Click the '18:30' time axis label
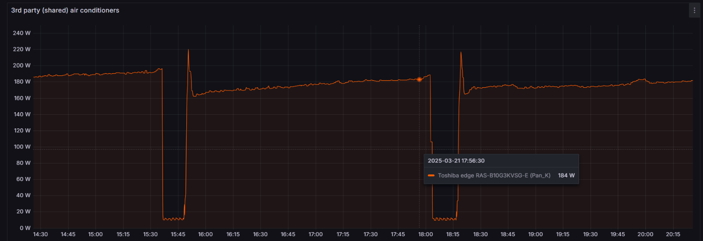The height and width of the screenshot is (241, 703). 480,234
